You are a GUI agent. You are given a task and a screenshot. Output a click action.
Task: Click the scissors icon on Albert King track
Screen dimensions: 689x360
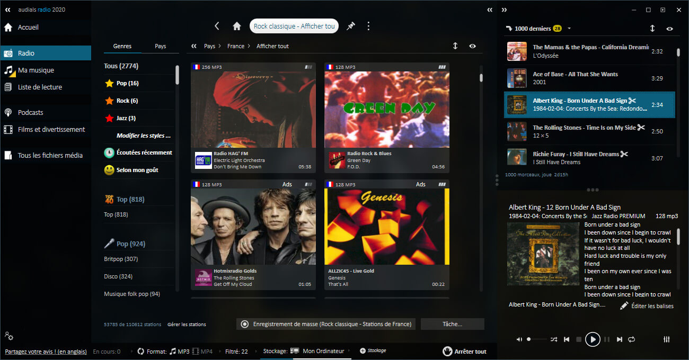point(632,101)
